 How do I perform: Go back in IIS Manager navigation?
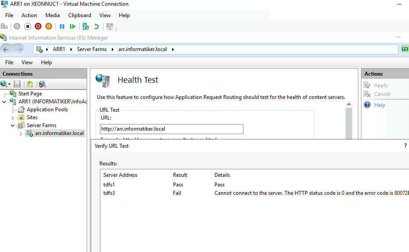(6, 49)
